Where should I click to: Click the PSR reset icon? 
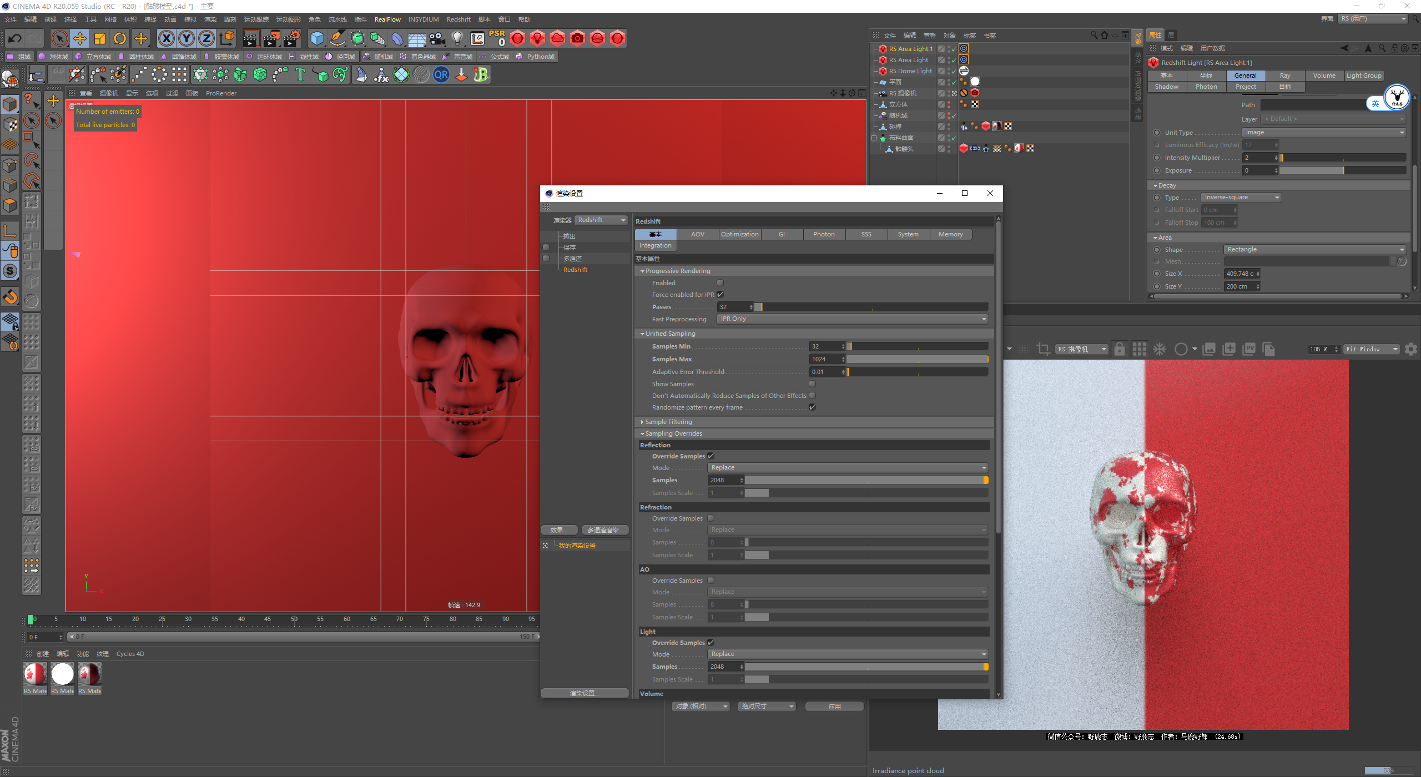(x=497, y=38)
